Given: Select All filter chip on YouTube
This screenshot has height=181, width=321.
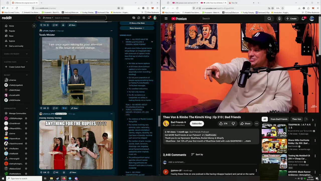Looking at the screenshot, I should coord(265,119).
